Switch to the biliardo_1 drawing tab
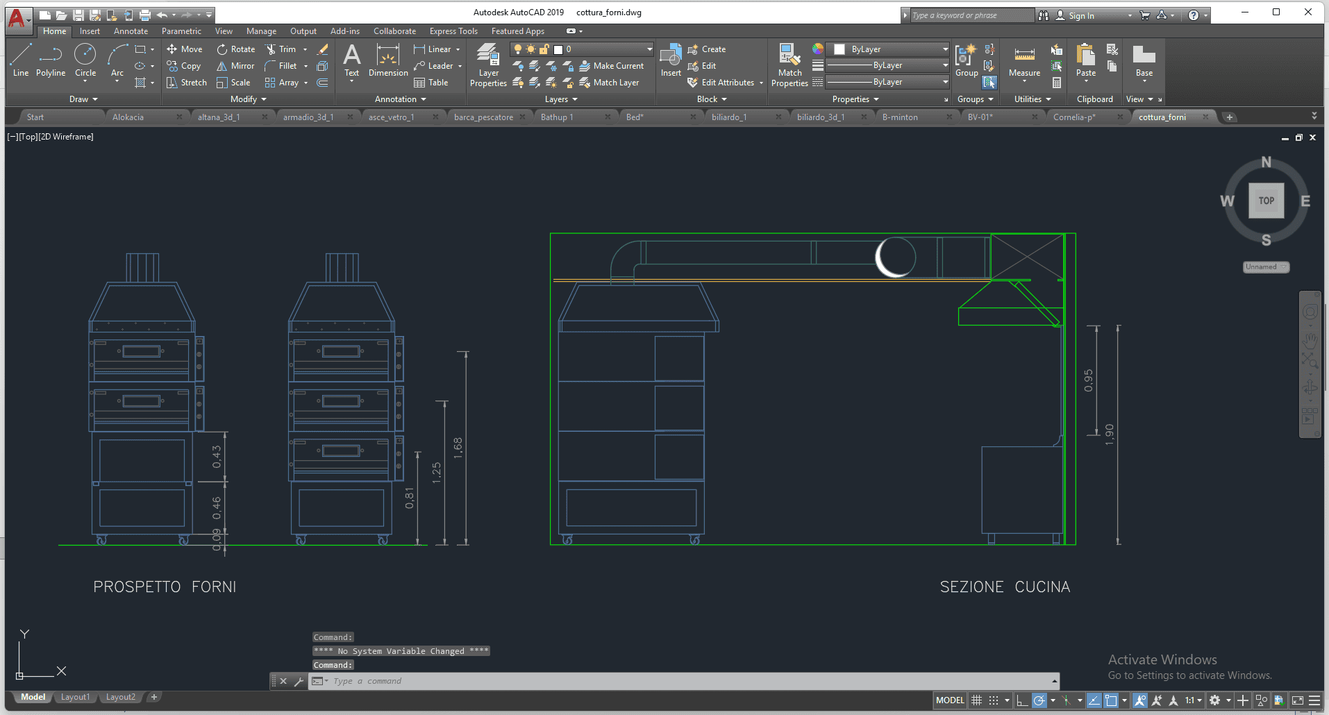Image resolution: width=1329 pixels, height=715 pixels. (x=729, y=117)
